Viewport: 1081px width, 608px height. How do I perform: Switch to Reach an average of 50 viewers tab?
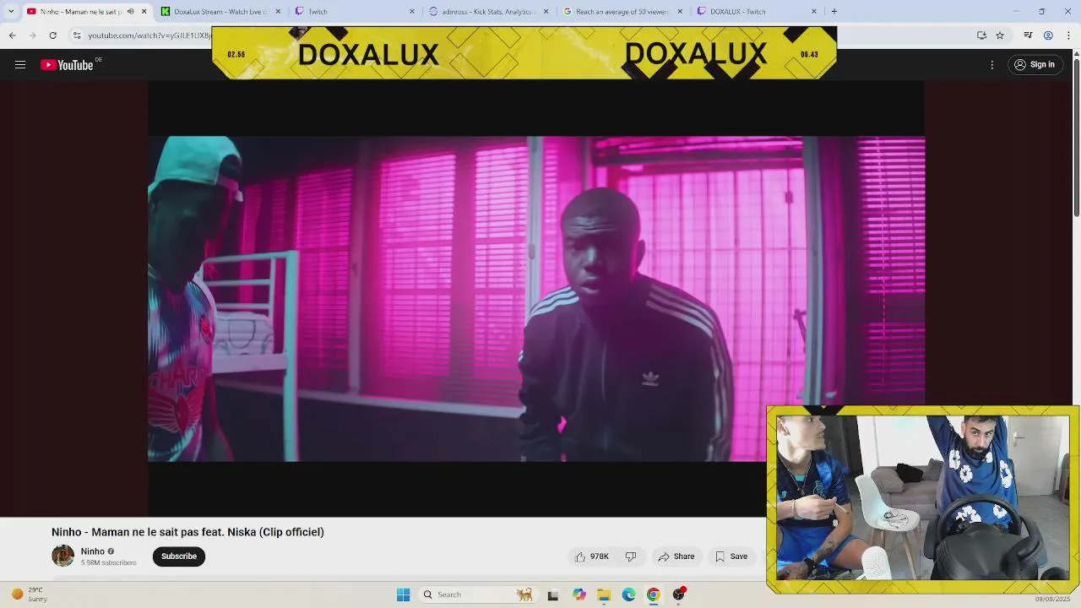[623, 12]
